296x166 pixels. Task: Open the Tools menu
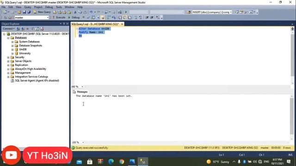click(59, 7)
